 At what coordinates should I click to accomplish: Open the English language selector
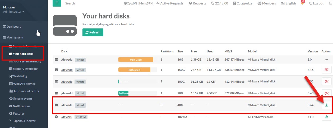click(288, 3)
